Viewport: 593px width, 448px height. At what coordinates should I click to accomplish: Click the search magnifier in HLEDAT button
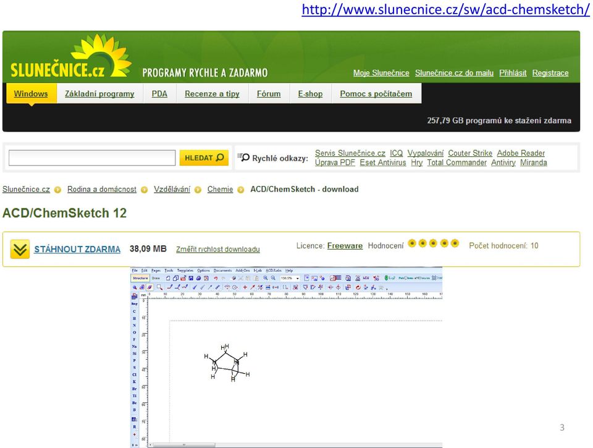pyautogui.click(x=220, y=158)
